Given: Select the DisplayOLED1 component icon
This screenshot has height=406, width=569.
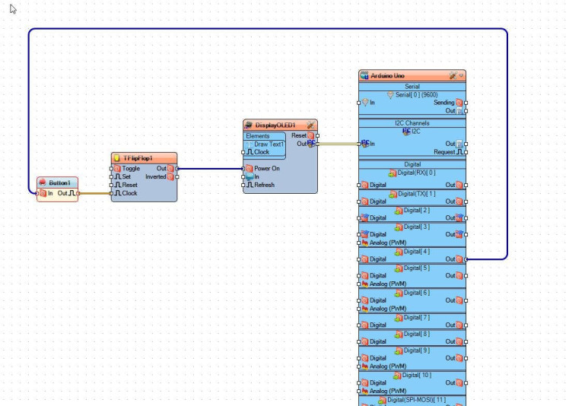Looking at the screenshot, I should (x=249, y=125).
